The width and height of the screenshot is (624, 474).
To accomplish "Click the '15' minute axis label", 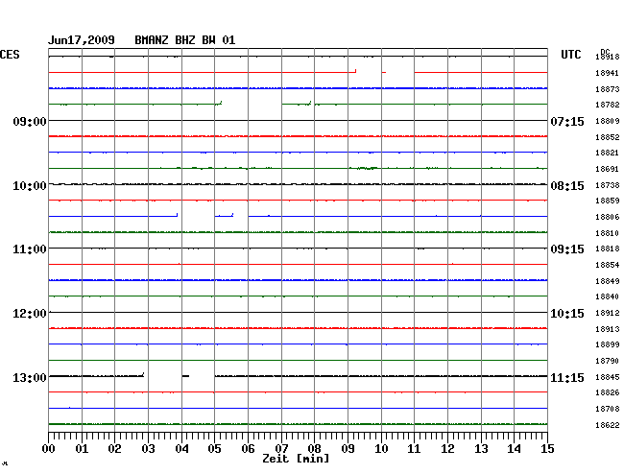I will click(547, 449).
